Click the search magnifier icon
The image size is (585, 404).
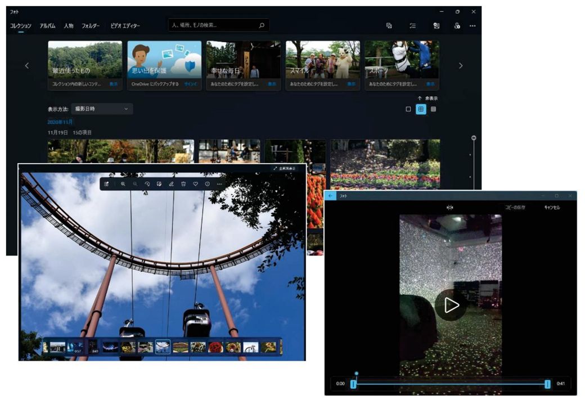[x=262, y=25]
